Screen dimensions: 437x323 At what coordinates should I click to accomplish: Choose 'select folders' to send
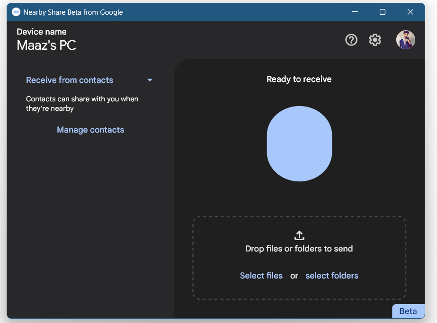point(332,276)
